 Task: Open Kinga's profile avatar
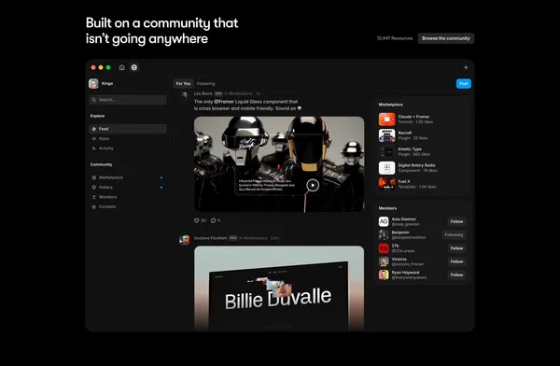coord(93,84)
